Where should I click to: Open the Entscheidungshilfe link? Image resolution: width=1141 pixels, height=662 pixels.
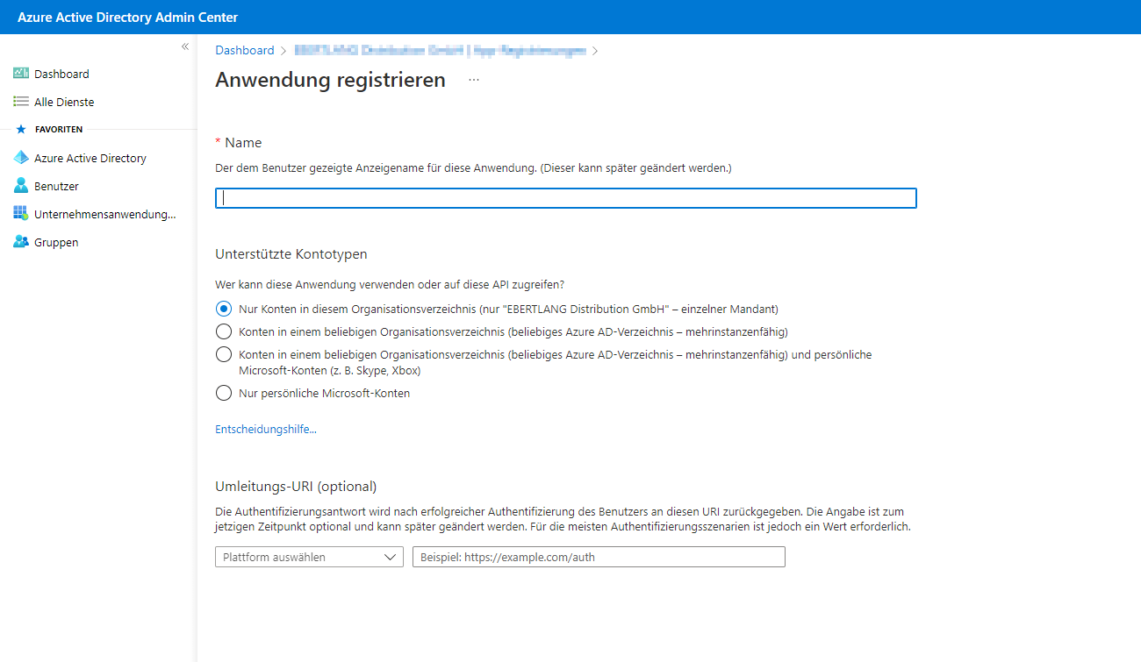266,429
